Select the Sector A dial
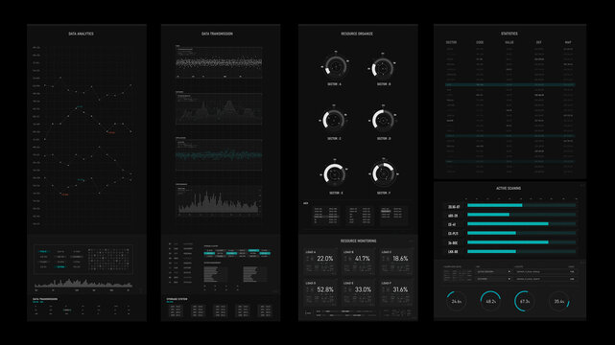The image size is (615, 345). point(336,66)
